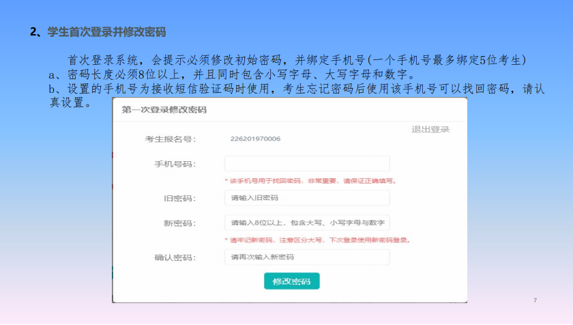Click the 新密码 label
Viewport: 573px width, 325px height.
tap(179, 224)
